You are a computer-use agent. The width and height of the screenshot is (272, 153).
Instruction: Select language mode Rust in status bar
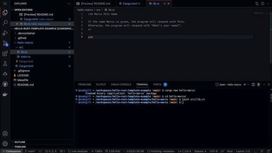click(x=230, y=151)
